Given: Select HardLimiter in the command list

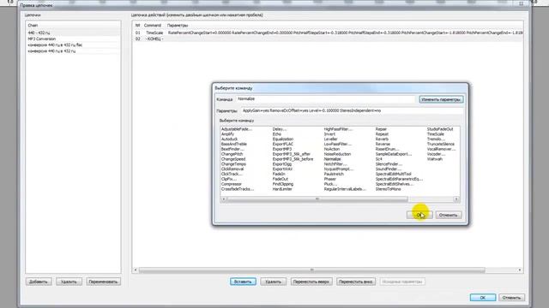Looking at the screenshot, I should click(x=282, y=189).
